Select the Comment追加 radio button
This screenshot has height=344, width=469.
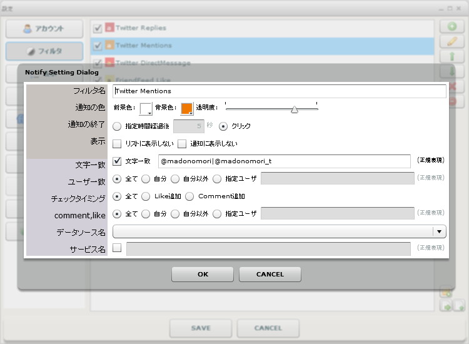tap(189, 196)
